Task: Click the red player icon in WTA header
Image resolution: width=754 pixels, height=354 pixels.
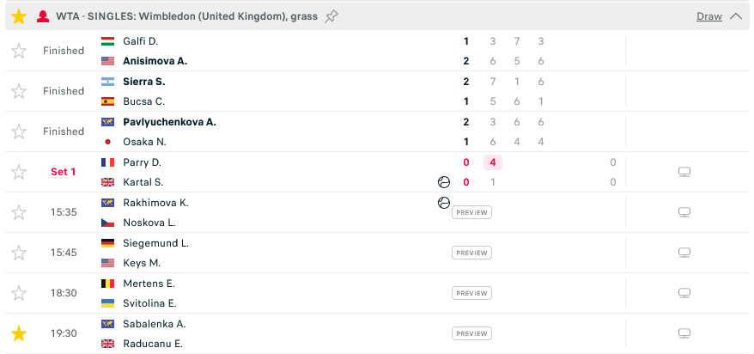Action: tap(43, 17)
